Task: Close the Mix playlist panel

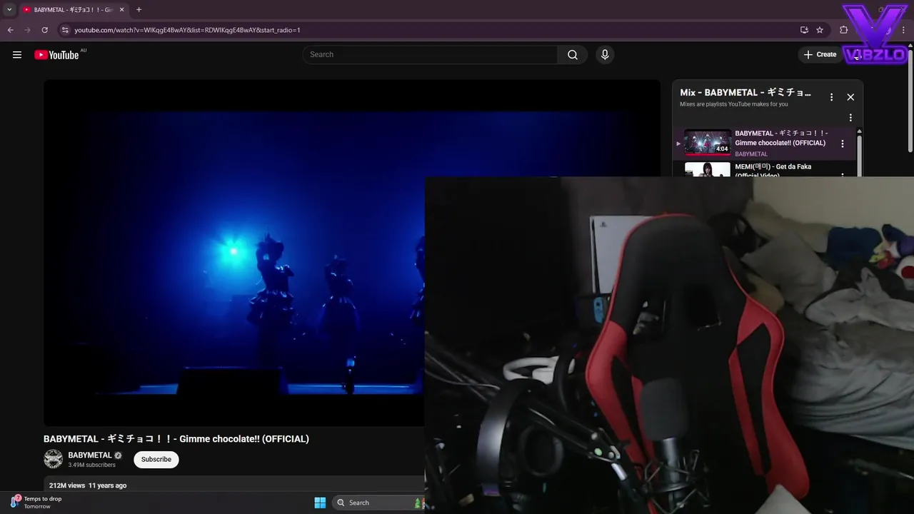Action: tap(850, 97)
